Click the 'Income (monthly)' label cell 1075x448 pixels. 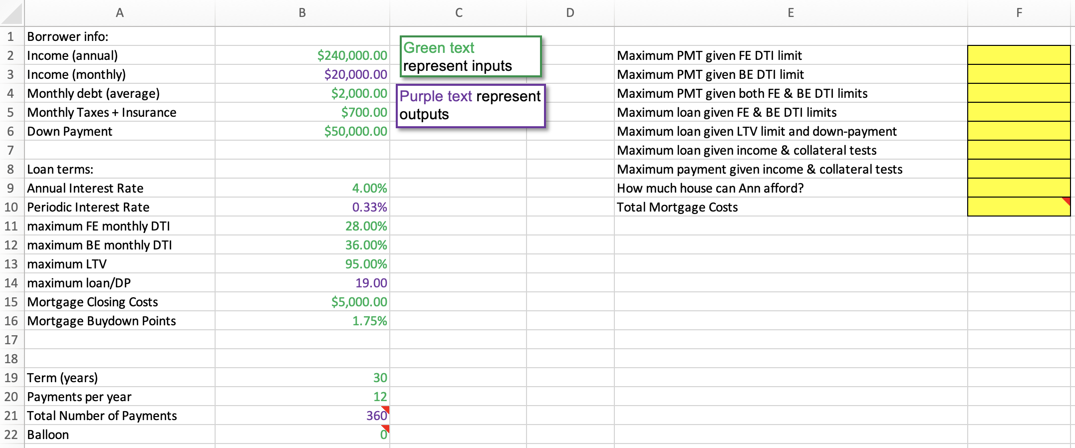click(x=120, y=74)
